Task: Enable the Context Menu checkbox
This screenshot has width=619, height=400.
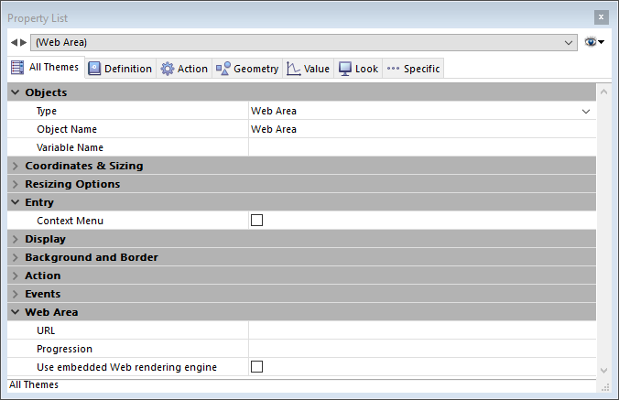Action: coord(256,221)
